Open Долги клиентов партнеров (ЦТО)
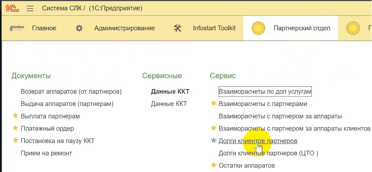 268,153
